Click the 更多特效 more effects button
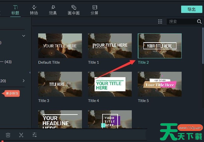The image size is (204, 142). [12, 94]
